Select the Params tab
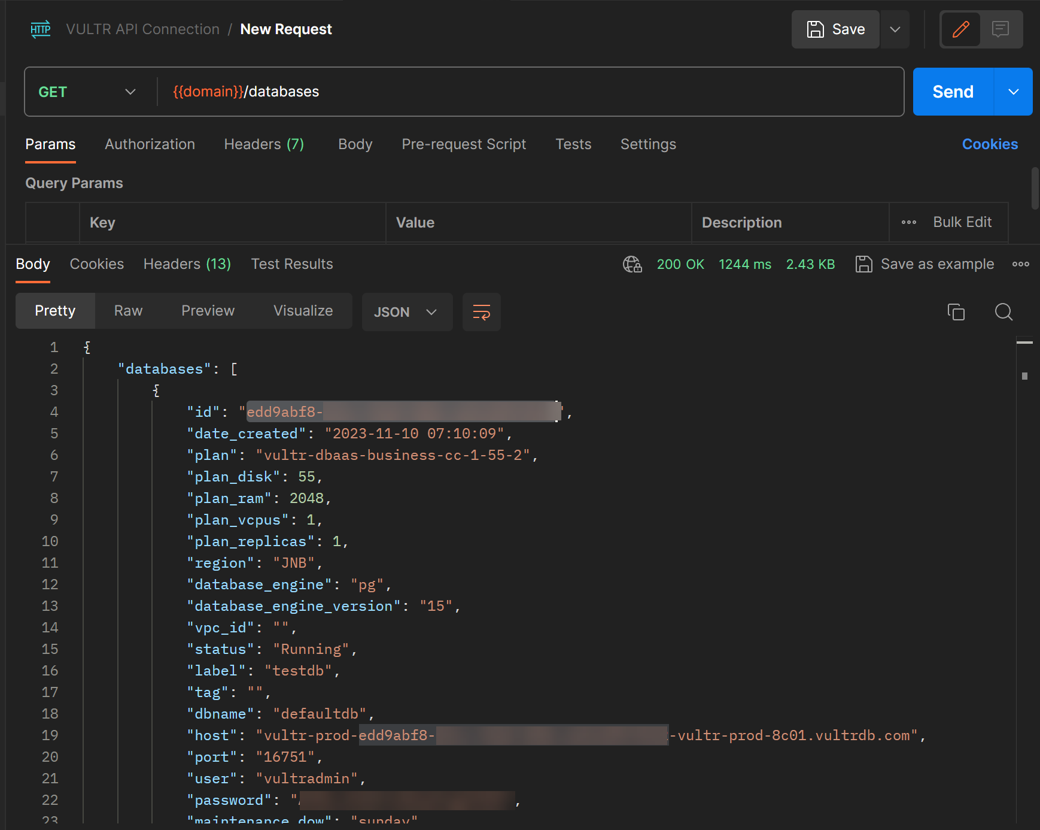The height and width of the screenshot is (830, 1040). tap(50, 144)
